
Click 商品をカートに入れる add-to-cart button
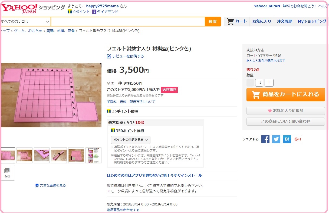tap(285, 95)
